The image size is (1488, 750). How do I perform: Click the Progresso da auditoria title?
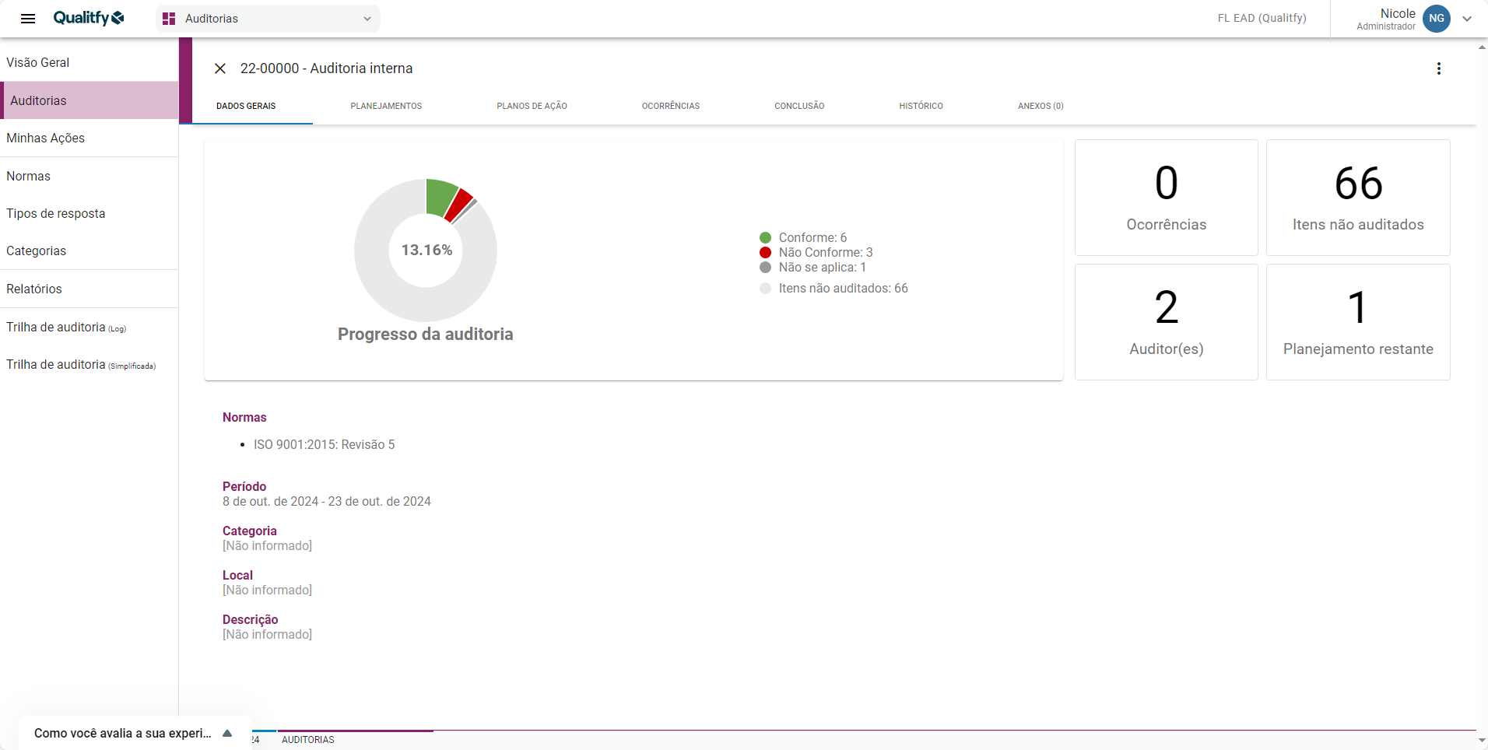coord(426,334)
